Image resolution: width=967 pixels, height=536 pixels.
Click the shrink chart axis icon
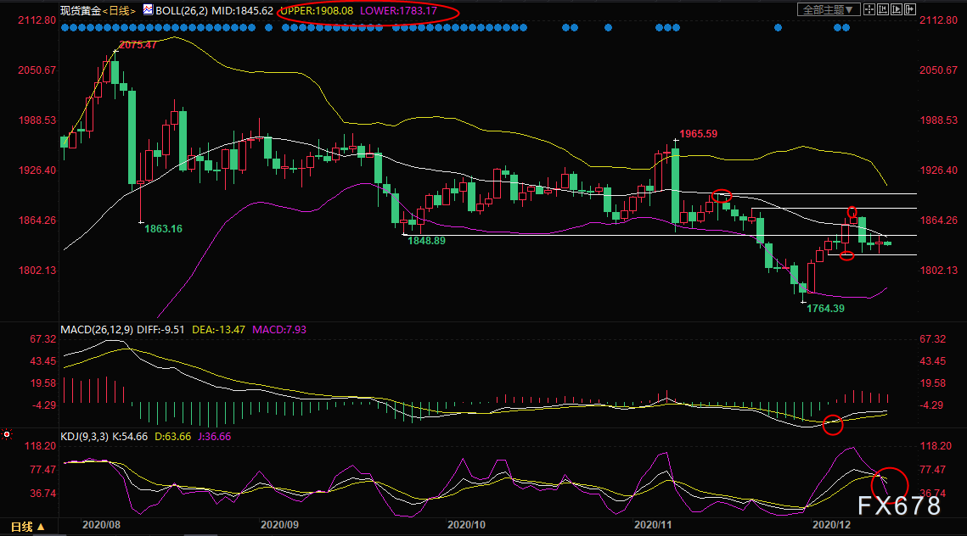pyautogui.click(x=883, y=9)
